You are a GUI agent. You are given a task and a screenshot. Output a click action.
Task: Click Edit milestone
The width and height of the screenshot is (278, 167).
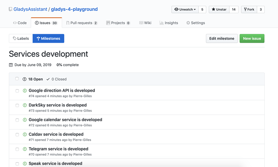(x=222, y=38)
